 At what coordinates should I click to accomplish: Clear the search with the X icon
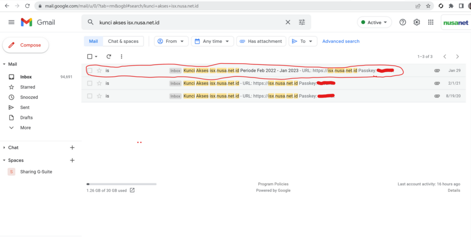click(288, 22)
